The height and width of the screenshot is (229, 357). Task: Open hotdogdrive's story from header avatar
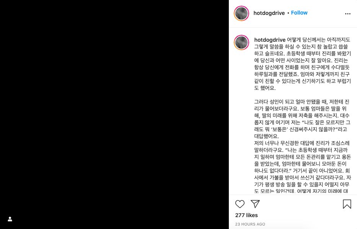tap(241, 13)
